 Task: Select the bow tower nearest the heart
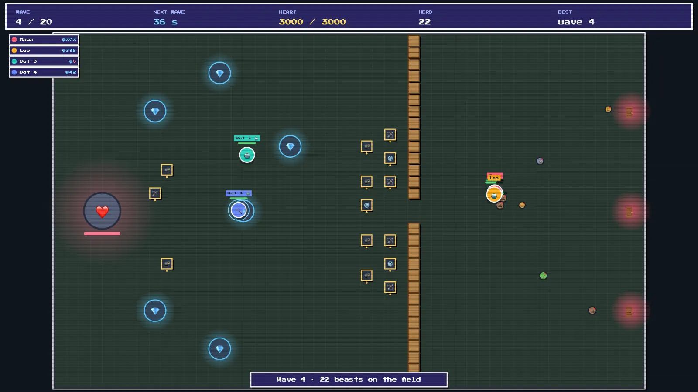pos(155,193)
